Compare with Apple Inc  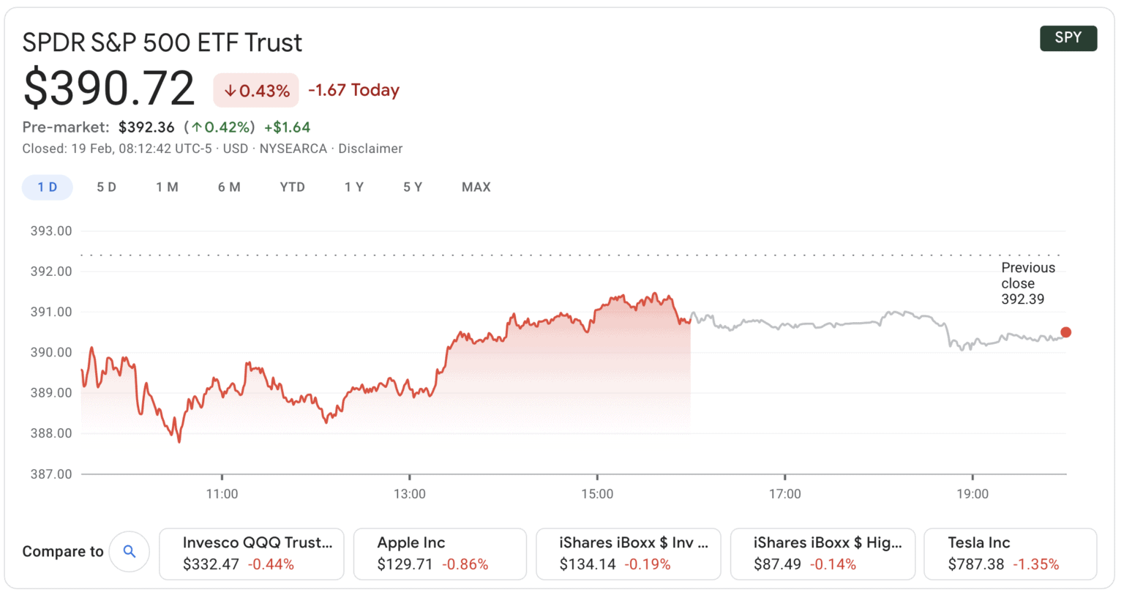440,553
